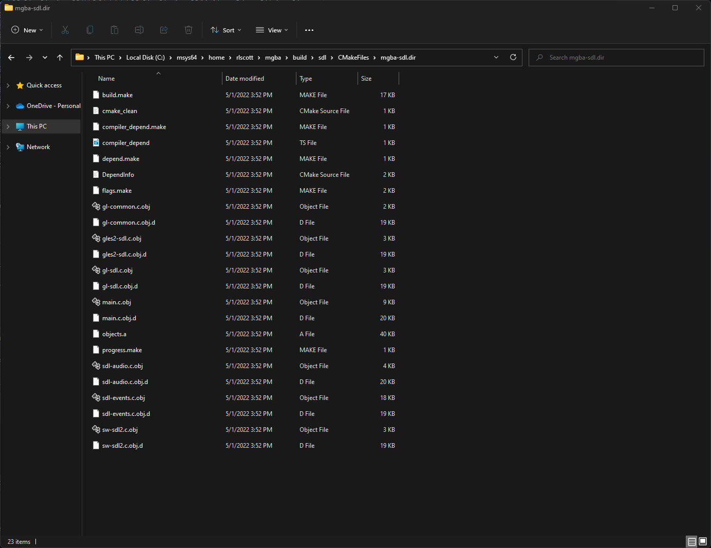Cut the selected item using scissors icon
The height and width of the screenshot is (548, 711).
(65, 30)
